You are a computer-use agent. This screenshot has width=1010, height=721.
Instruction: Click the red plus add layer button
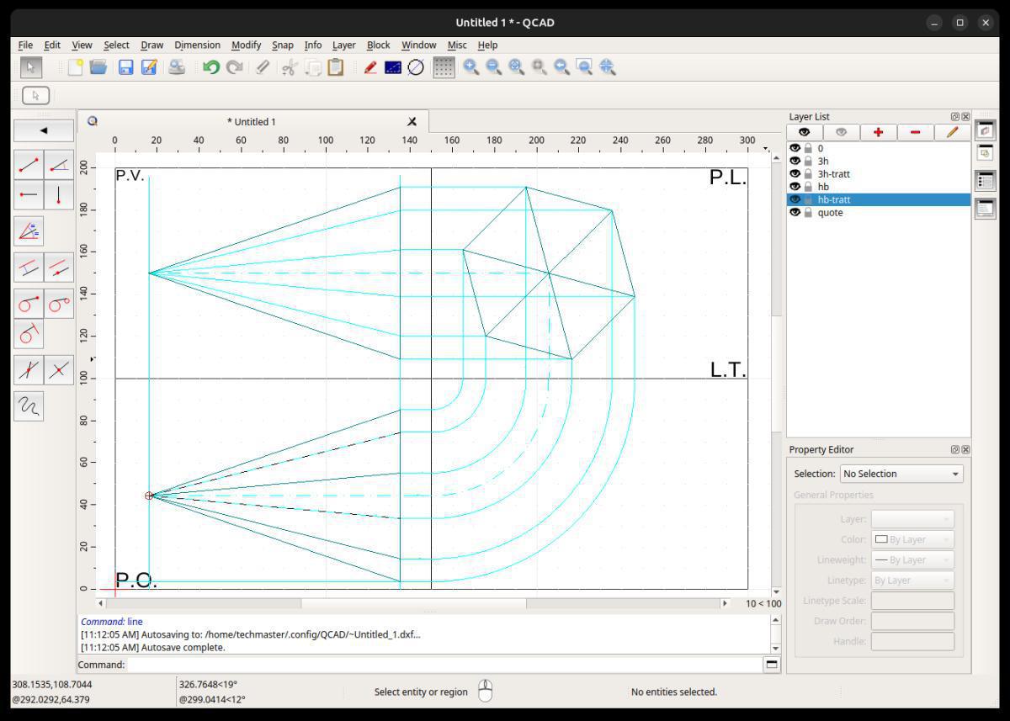point(878,132)
